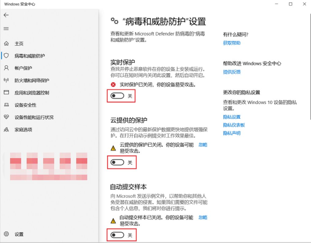311x243 pixels.
Task: Dismiss the 云提供的保护 warning via 忽略
Action: [x=204, y=145]
